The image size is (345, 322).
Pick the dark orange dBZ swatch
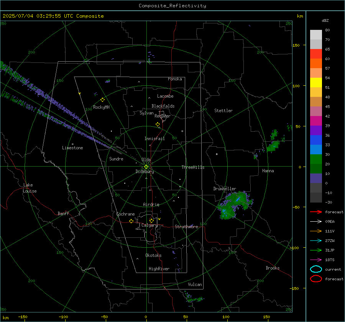tap(316, 64)
